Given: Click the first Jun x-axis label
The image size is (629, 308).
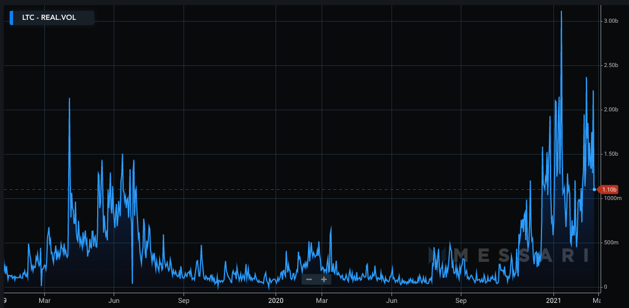Looking at the screenshot, I should coord(114,300).
